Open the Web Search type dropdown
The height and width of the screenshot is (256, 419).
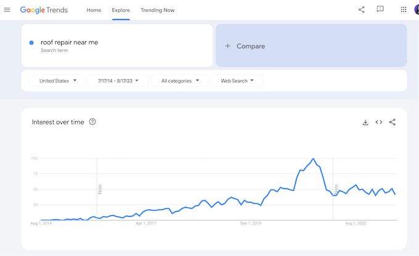click(x=237, y=81)
